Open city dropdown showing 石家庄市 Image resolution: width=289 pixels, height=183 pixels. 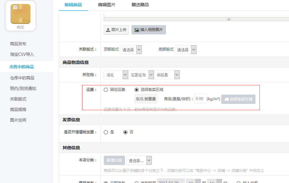(141, 75)
